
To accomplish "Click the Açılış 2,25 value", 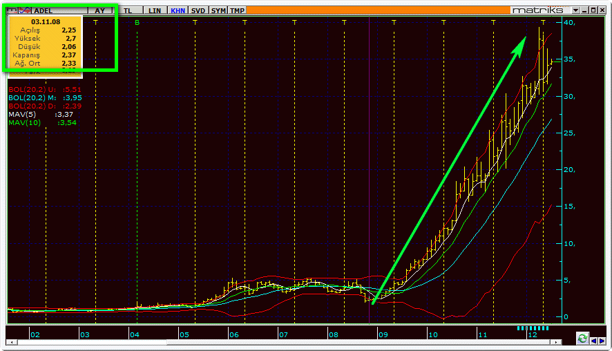I will coord(68,30).
